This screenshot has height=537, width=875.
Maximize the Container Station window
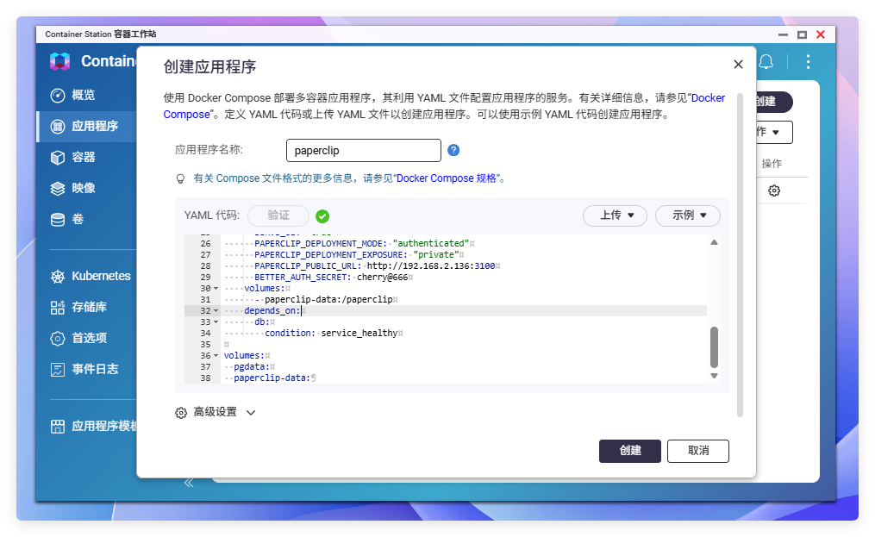coord(802,34)
